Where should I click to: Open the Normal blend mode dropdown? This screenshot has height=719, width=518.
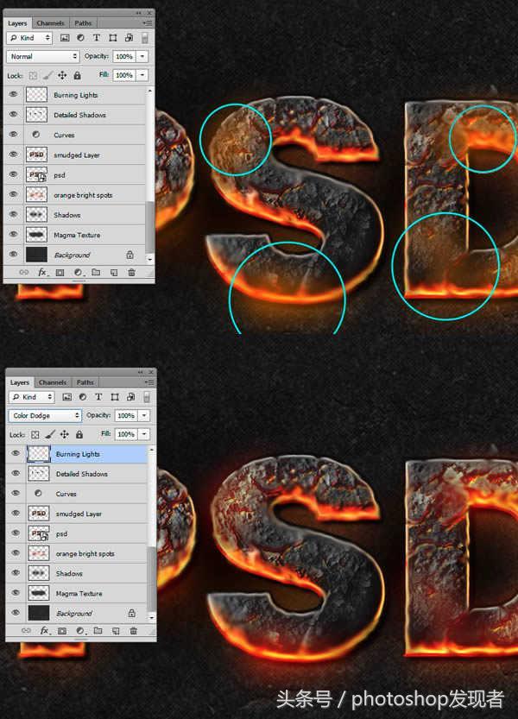[x=43, y=56]
